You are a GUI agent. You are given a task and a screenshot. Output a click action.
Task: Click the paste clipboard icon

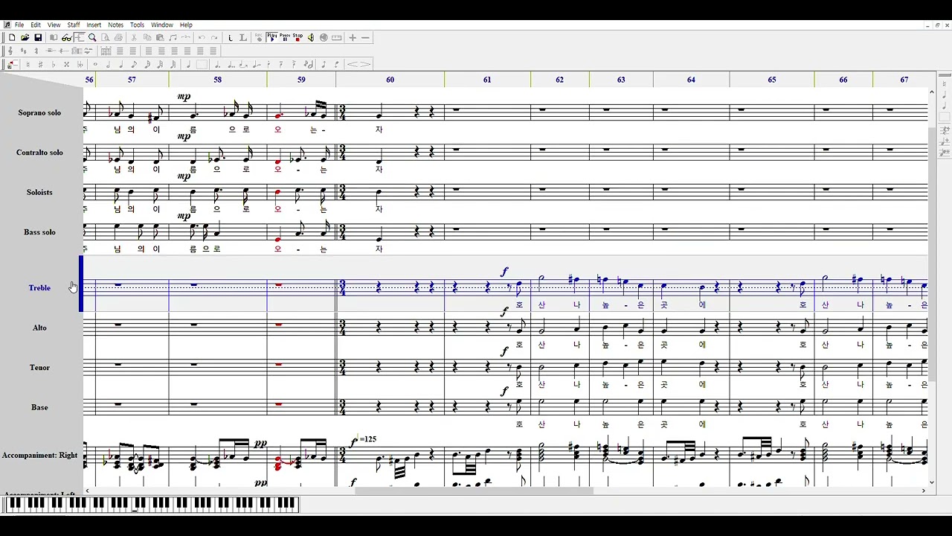[160, 37]
